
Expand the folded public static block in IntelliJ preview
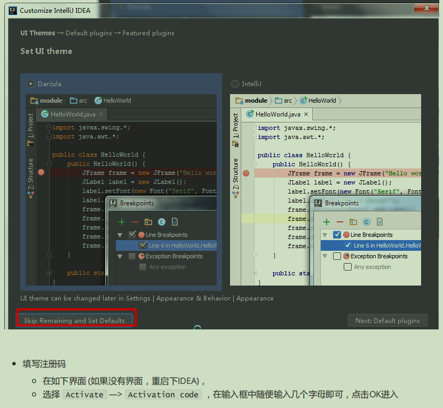pos(254,273)
